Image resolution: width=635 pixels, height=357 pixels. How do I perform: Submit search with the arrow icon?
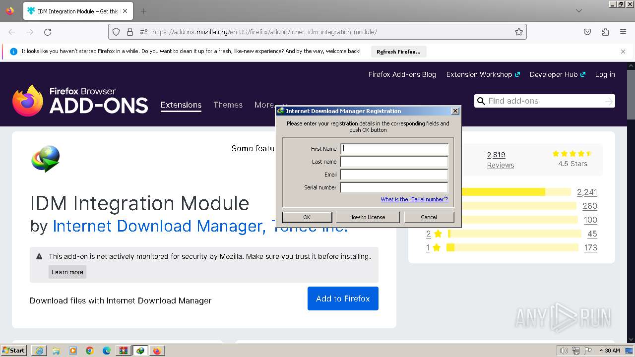(609, 101)
